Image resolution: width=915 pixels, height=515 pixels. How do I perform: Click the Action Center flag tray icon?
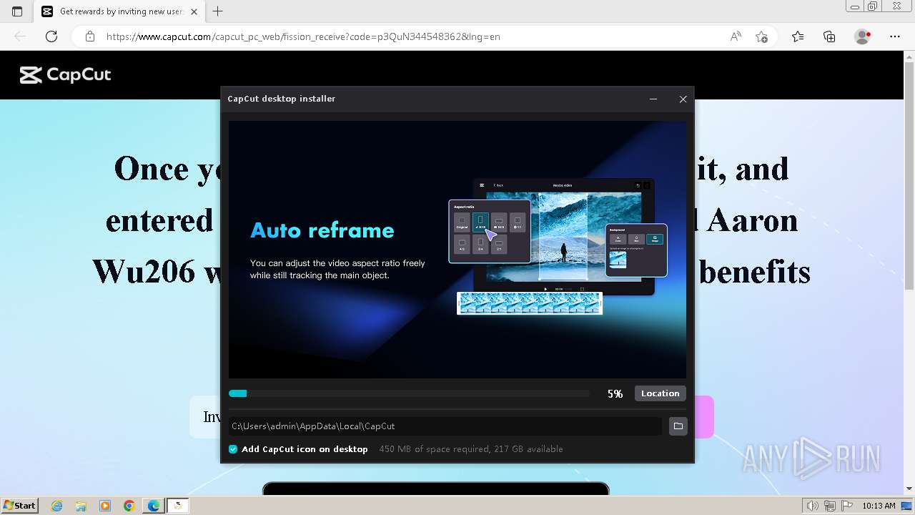(847, 506)
